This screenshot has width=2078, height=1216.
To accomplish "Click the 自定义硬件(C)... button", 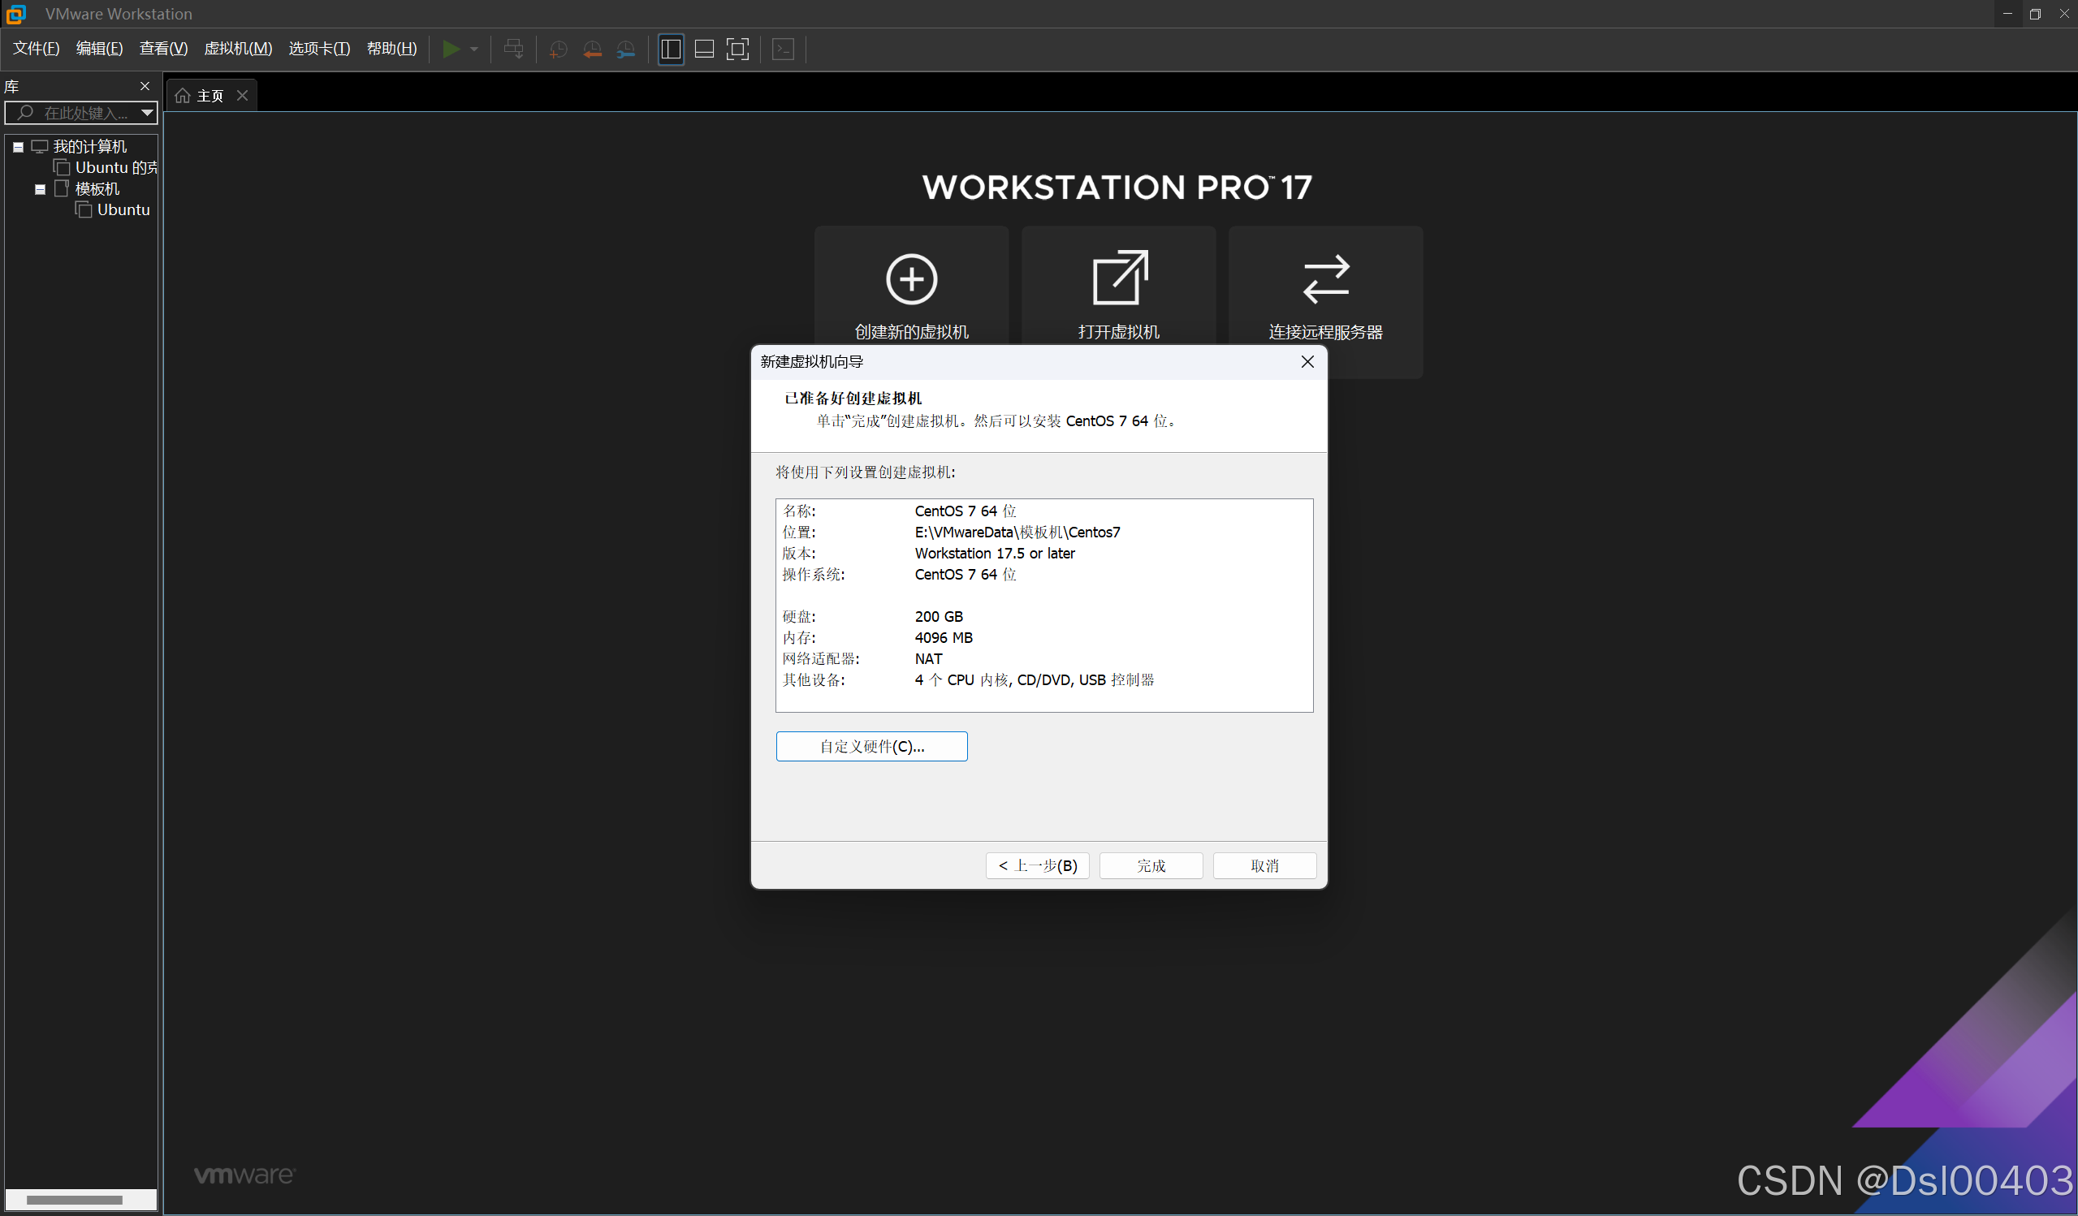I will click(871, 747).
